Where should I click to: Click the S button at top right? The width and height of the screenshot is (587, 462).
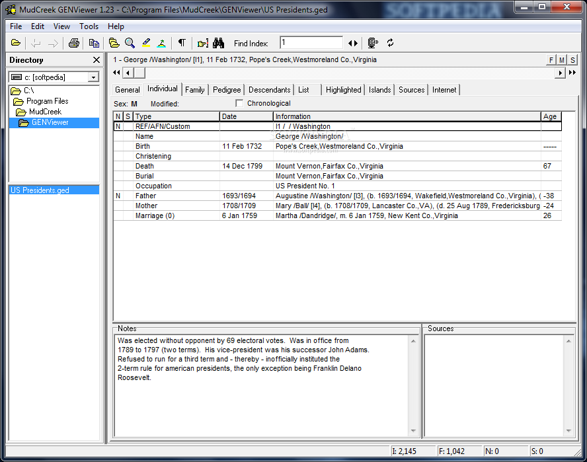572,60
